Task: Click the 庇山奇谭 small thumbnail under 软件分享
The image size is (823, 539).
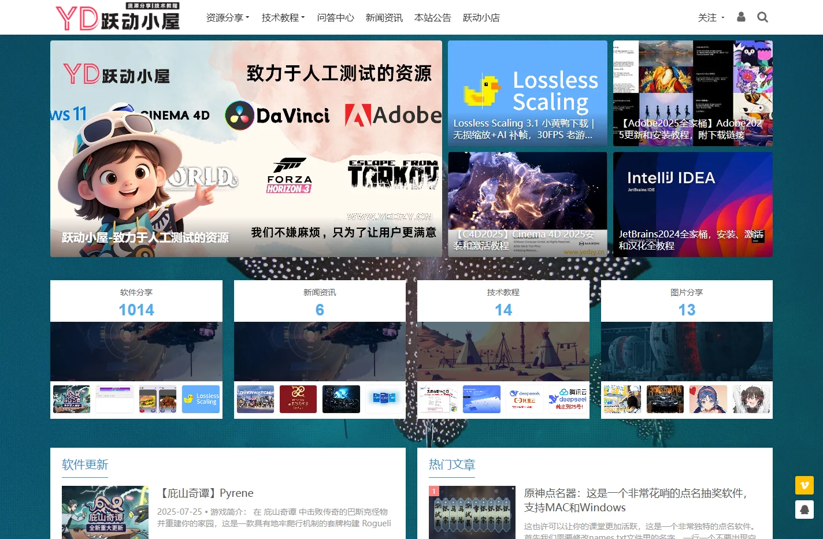Action: 72,399
